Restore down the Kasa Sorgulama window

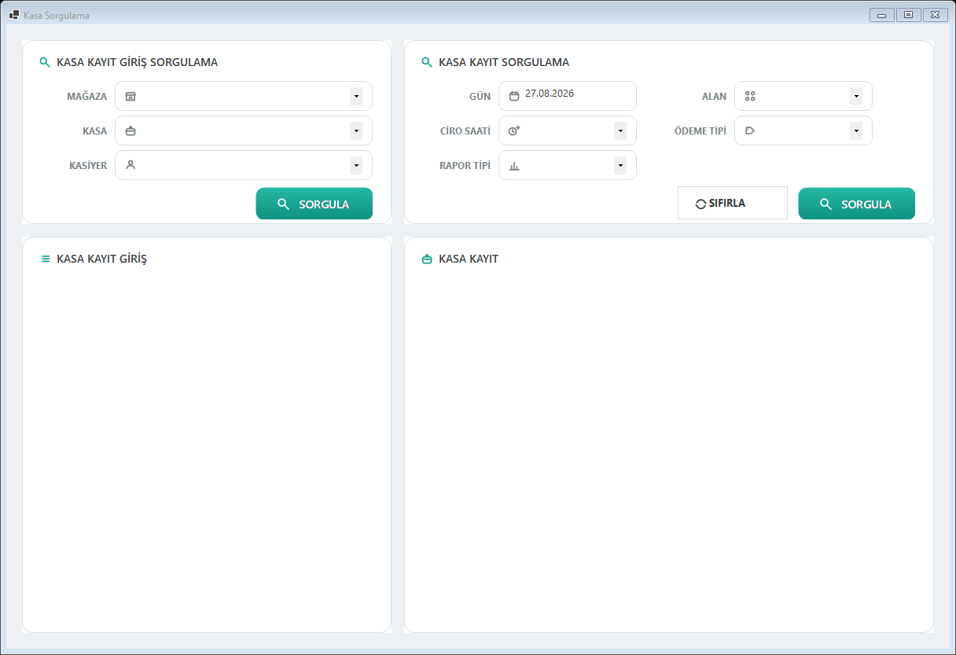[908, 15]
